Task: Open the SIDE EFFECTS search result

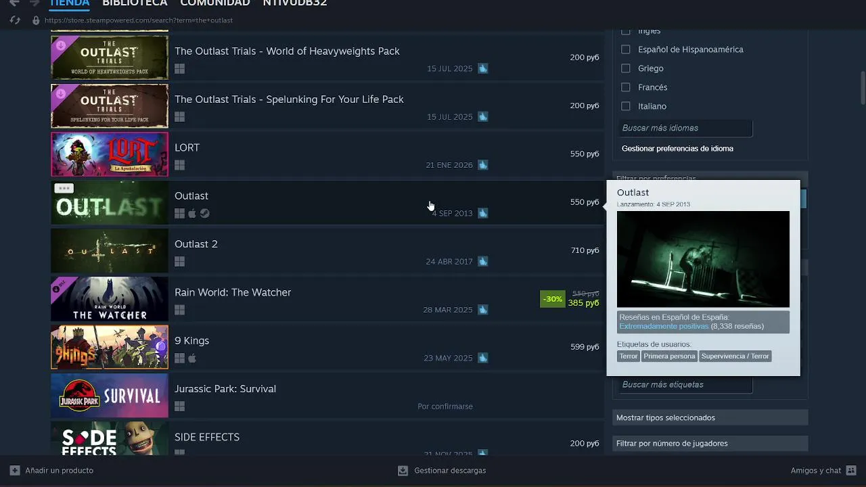Action: (327, 438)
